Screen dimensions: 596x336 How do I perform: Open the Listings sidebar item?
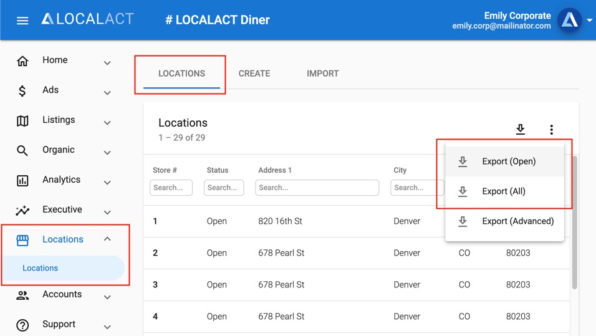[x=59, y=120]
